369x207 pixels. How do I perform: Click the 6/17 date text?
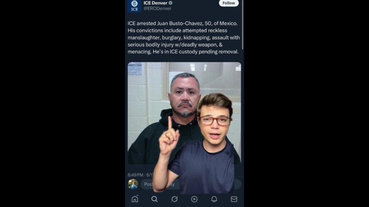click(x=150, y=175)
